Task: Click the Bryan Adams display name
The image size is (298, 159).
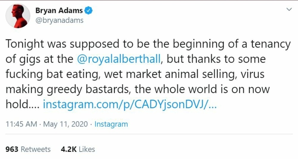Action: point(59,11)
